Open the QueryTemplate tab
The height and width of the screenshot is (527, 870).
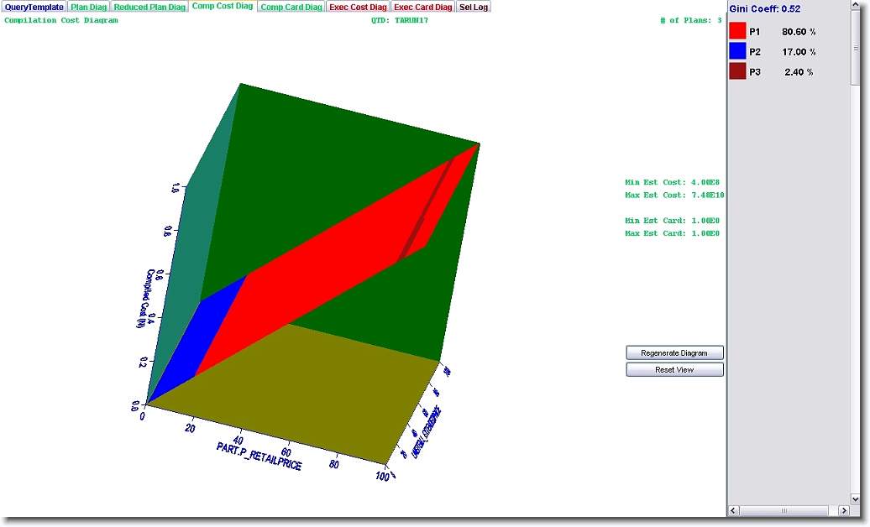(34, 7)
